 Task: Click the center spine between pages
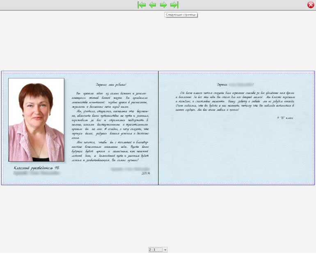tap(158, 128)
